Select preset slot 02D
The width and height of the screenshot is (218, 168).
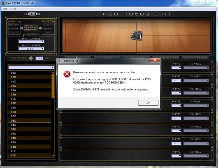pyautogui.click(x=29, y=103)
